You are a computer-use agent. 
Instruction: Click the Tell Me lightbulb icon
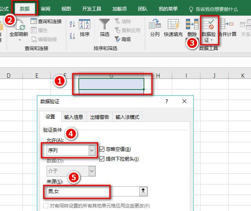coord(191,9)
